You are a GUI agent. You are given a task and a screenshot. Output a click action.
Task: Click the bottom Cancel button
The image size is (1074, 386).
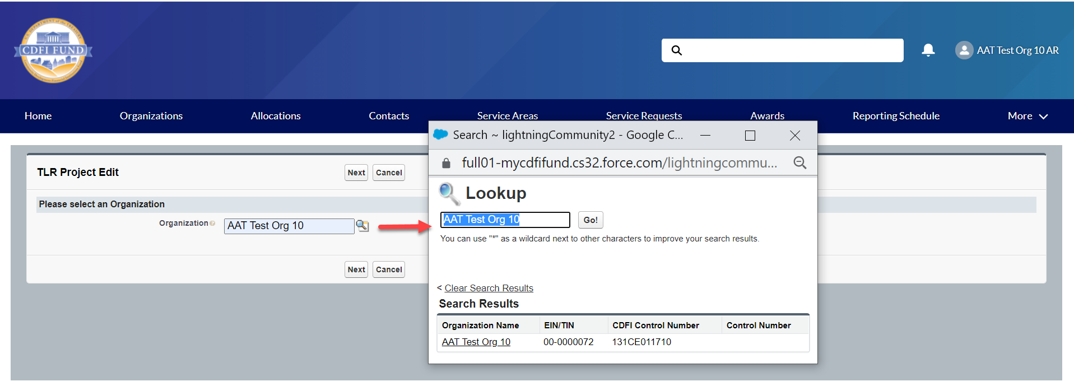coord(389,269)
